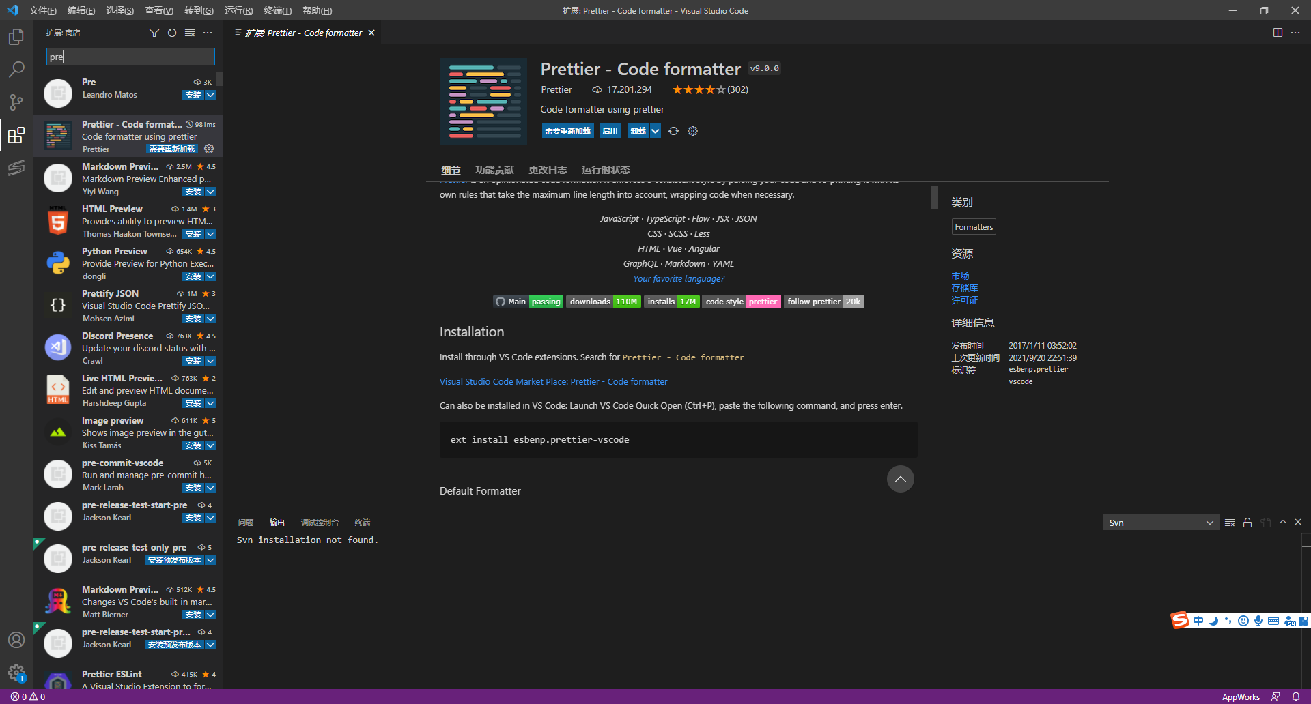Activate Sogou voice input microphone
Image resolution: width=1311 pixels, height=704 pixels.
click(1258, 621)
